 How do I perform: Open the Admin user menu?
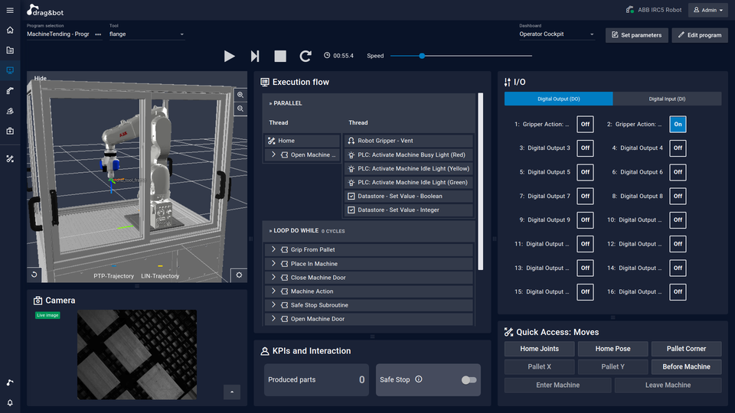tap(707, 10)
